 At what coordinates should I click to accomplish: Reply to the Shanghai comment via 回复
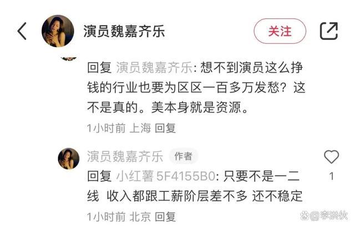165,128
